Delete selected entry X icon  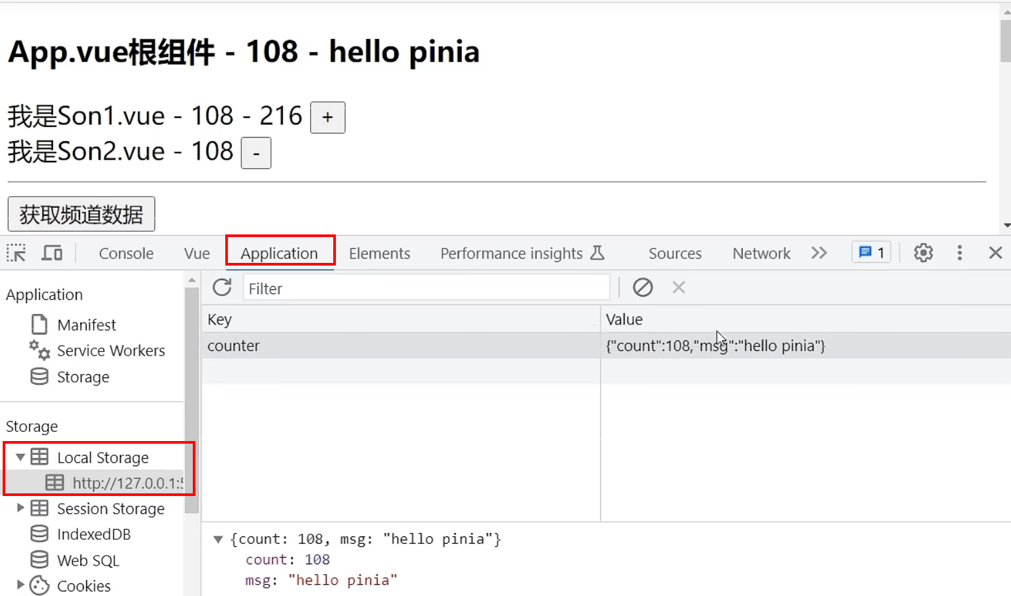[678, 287]
